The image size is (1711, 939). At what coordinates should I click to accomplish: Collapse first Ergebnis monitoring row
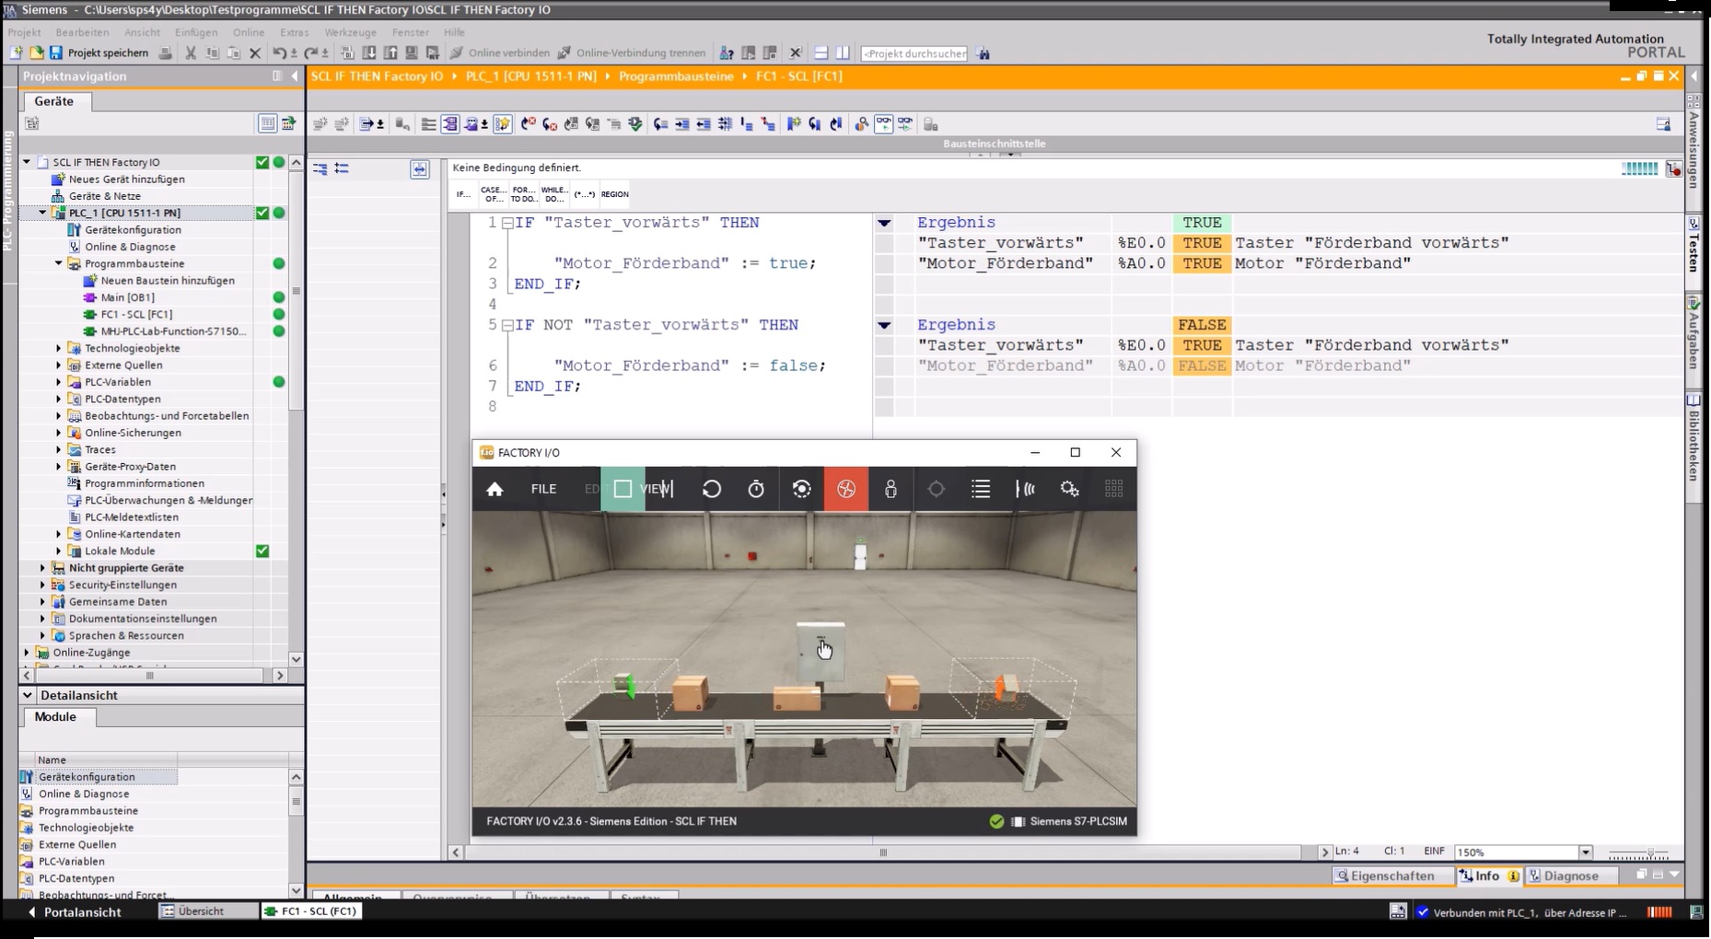pos(884,223)
